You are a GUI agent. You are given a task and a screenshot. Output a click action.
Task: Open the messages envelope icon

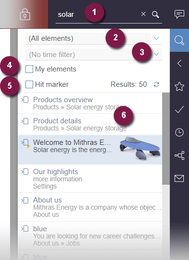pyautogui.click(x=179, y=178)
